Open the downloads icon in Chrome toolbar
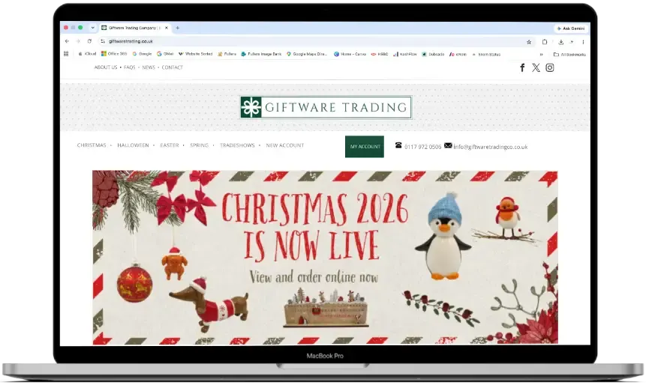The image size is (646, 385). coord(560,42)
